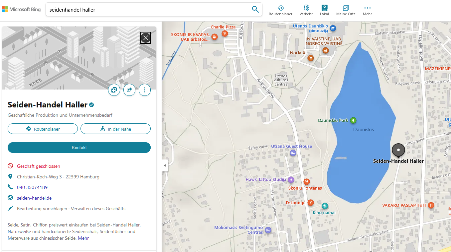
Task: Click the Norfa XL shopping cart marker
Action: pyautogui.click(x=311, y=58)
